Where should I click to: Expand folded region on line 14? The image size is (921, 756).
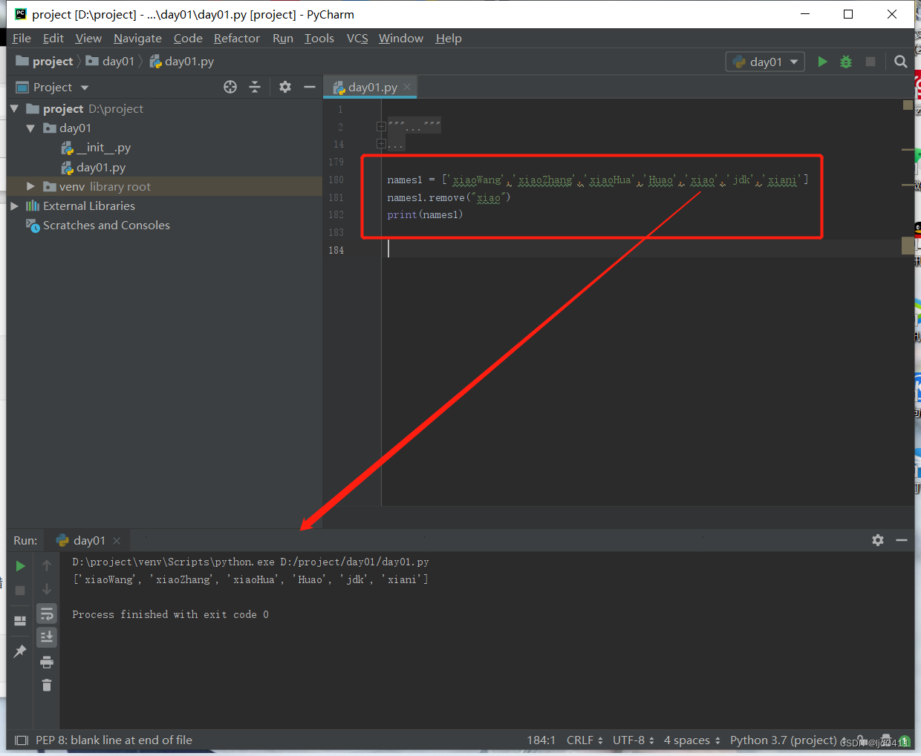click(381, 144)
